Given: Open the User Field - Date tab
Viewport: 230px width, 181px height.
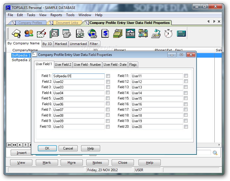Looking at the screenshot, I should pyautogui.click(x=115, y=65).
